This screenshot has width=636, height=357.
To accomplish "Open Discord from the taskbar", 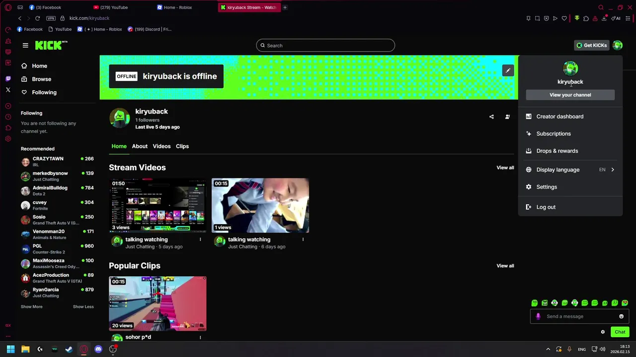I will pos(98,349).
